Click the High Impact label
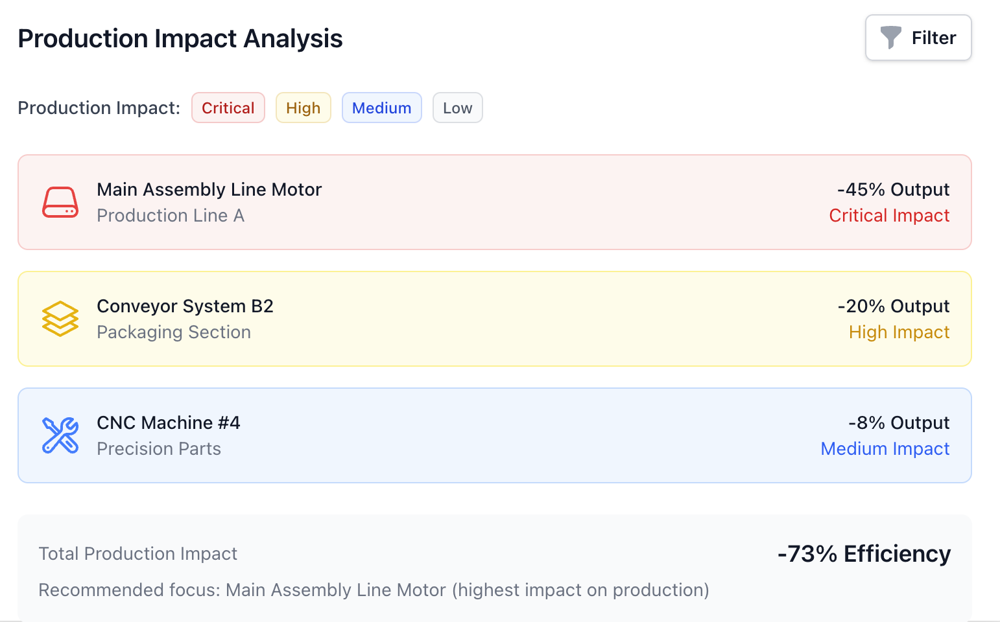Screen dimensions: 1000x622 tap(899, 332)
